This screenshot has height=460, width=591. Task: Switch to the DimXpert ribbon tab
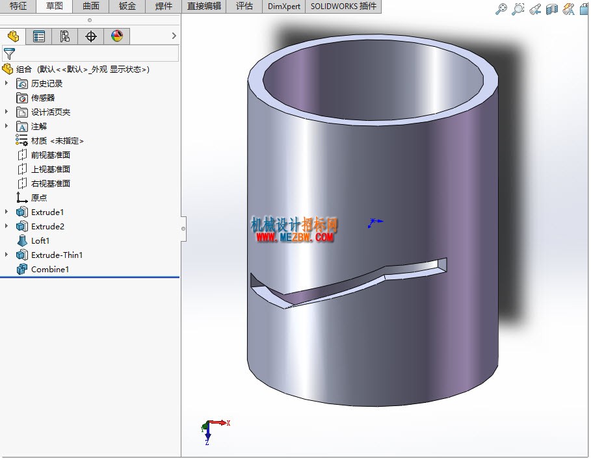(x=284, y=6)
